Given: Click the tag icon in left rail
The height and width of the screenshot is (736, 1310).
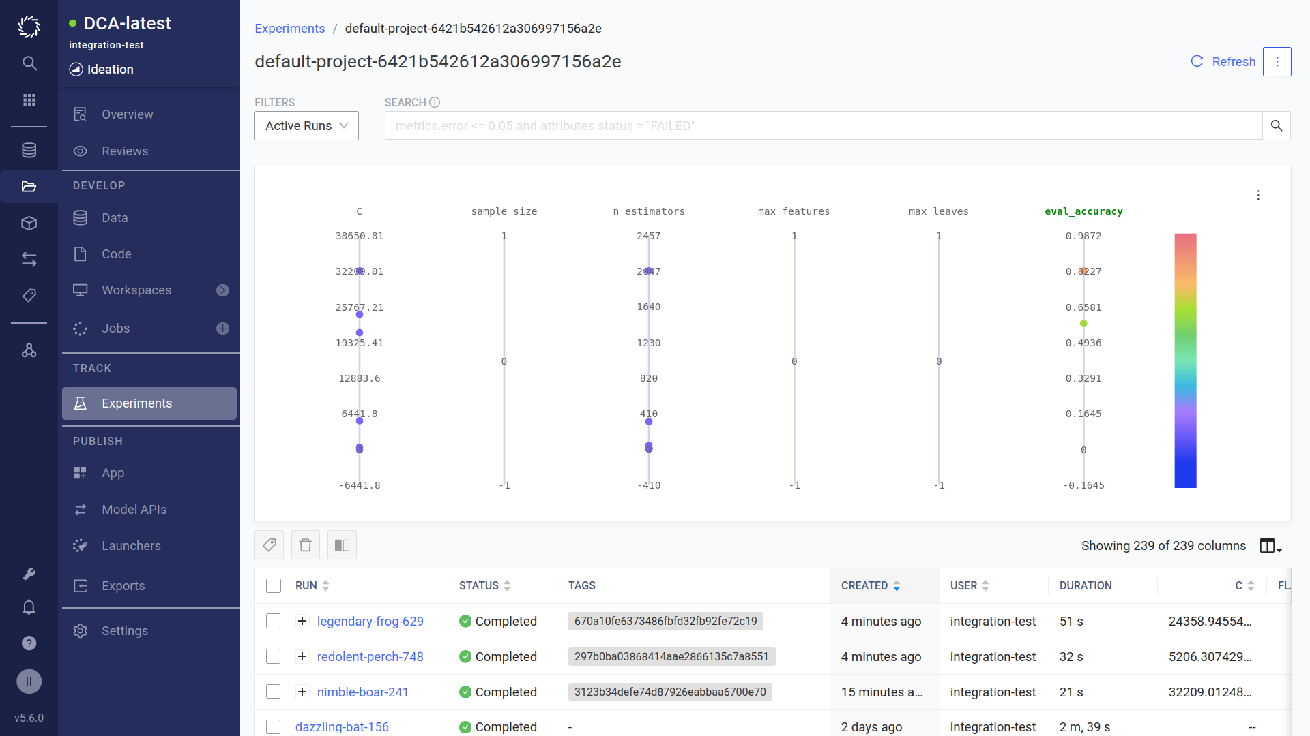Looking at the screenshot, I should 29,295.
